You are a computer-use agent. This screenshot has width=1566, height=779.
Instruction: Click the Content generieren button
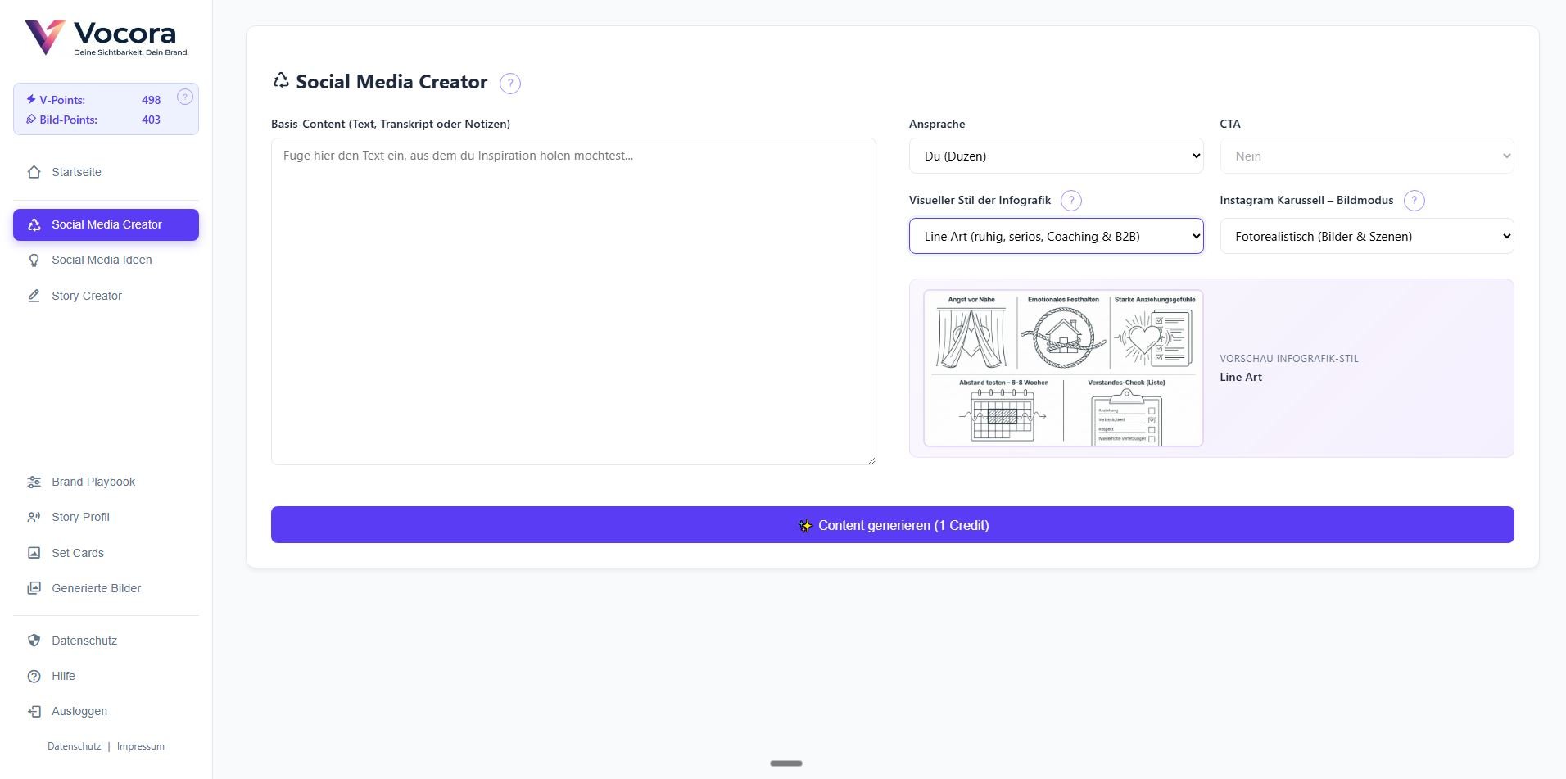[892, 524]
